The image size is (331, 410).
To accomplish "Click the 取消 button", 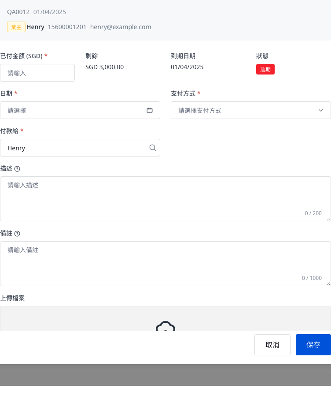I will pyautogui.click(x=272, y=345).
